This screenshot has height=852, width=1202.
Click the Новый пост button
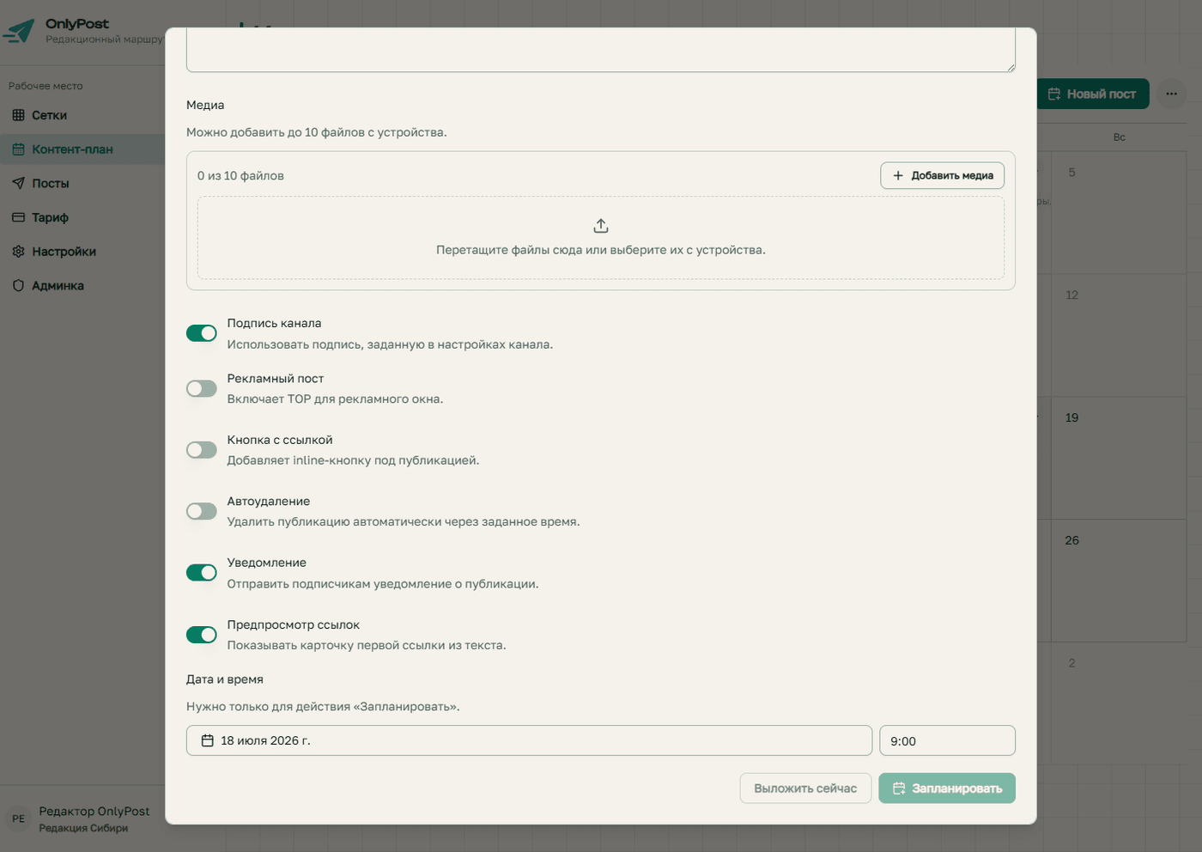pyautogui.click(x=1092, y=94)
